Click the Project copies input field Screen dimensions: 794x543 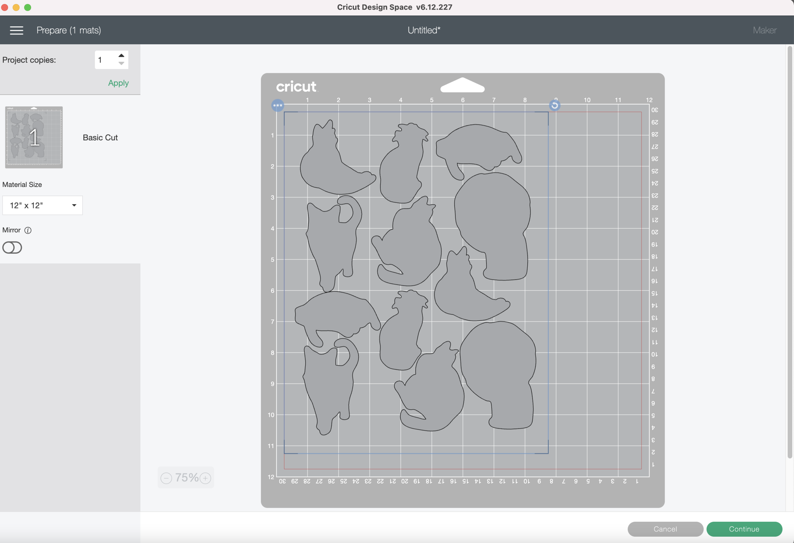tap(111, 60)
